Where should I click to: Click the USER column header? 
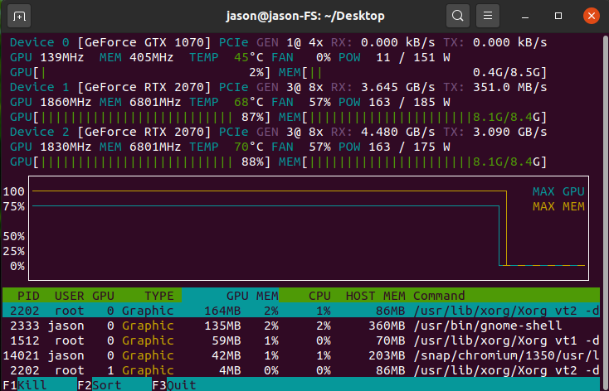point(69,296)
